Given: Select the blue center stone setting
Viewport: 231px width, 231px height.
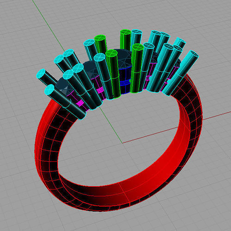Looking at the screenshot, I should (125, 80).
